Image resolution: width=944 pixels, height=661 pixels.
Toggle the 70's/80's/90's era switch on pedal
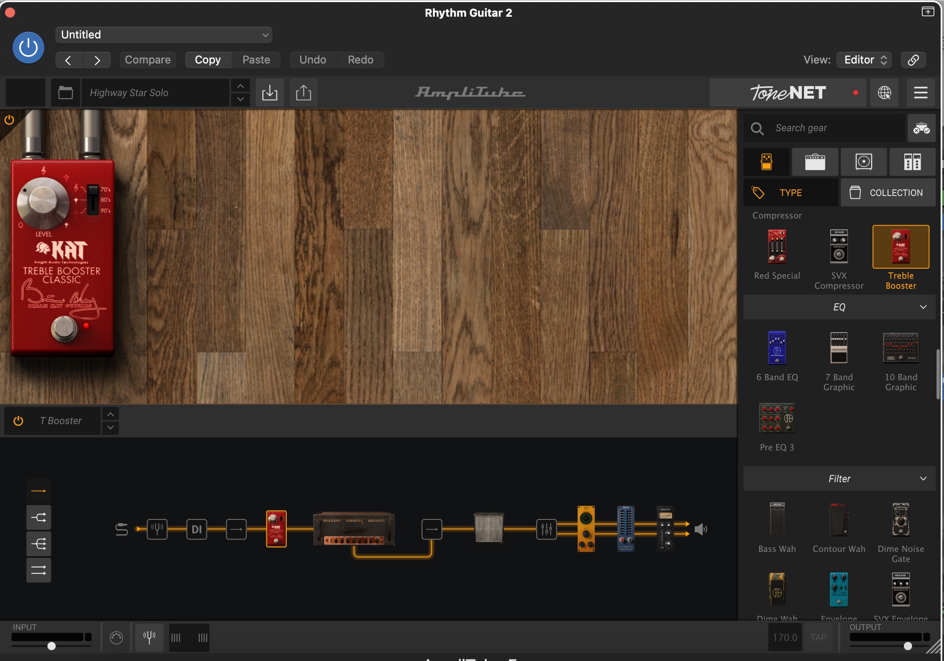(x=92, y=199)
